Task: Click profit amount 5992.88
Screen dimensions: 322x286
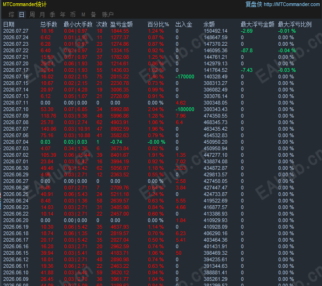Action: (x=120, y=109)
